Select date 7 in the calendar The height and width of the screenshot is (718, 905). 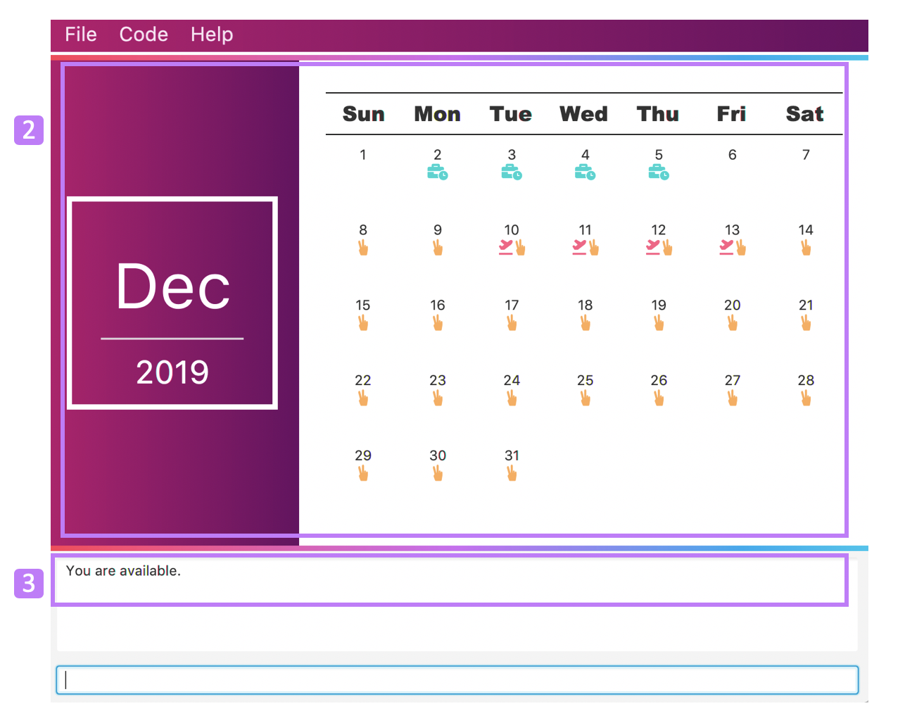click(806, 154)
